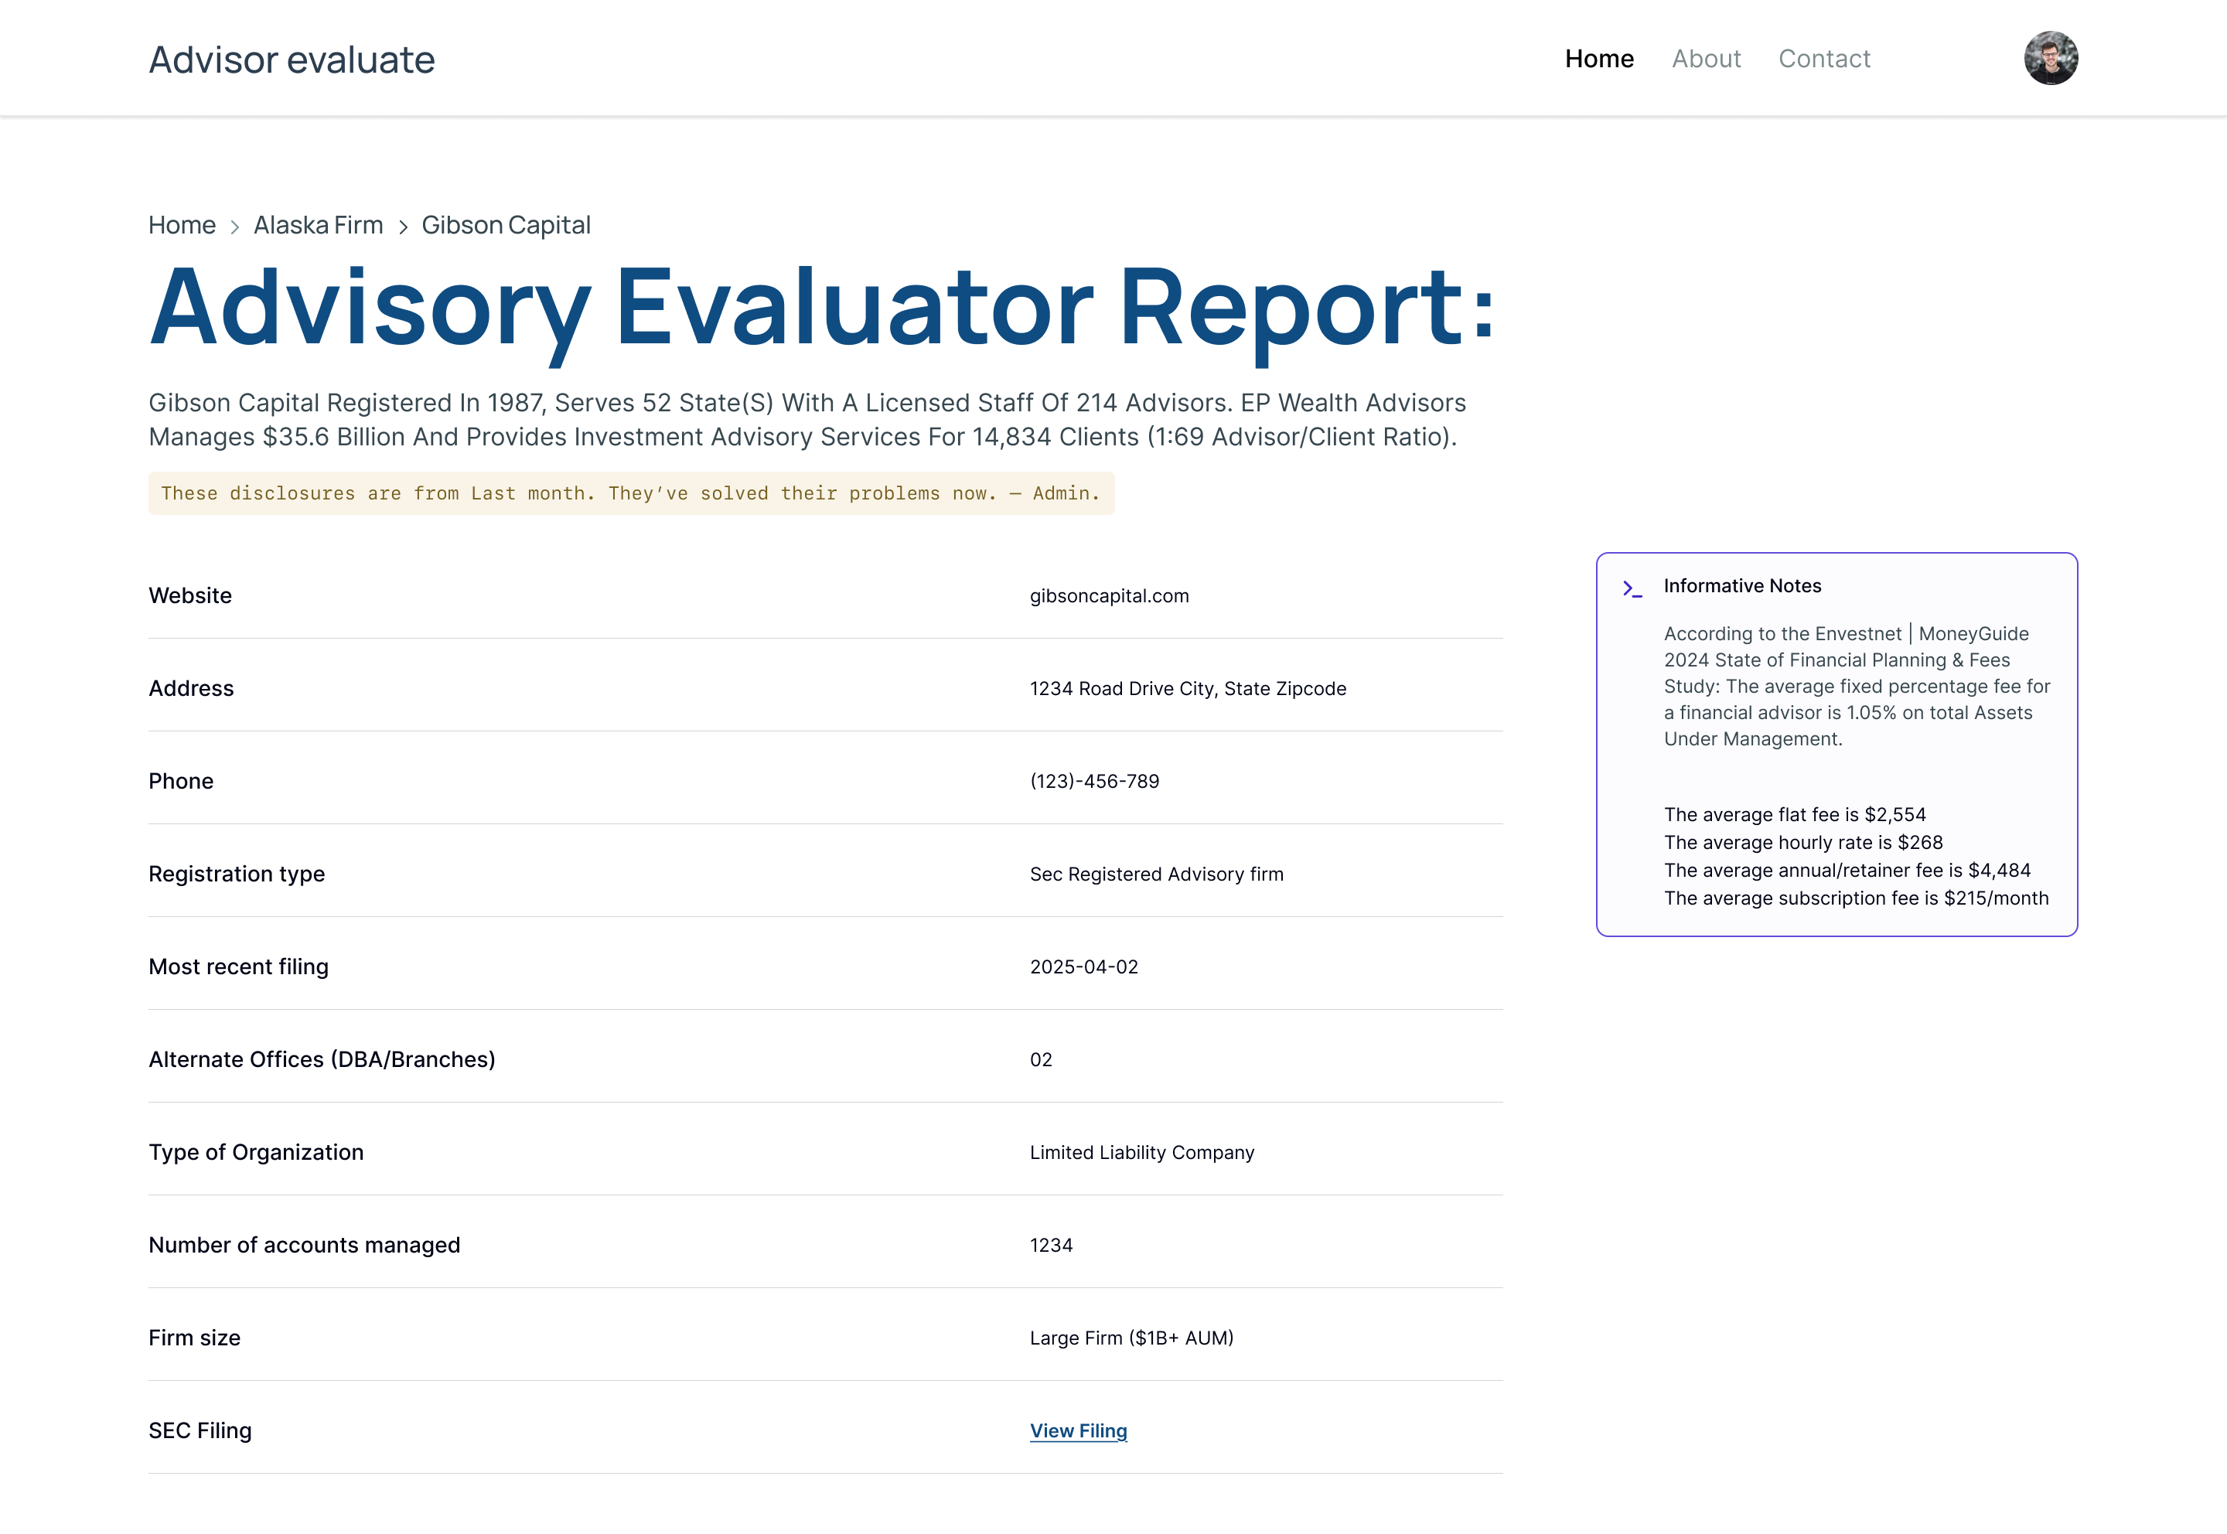Image resolution: width=2227 pixels, height=1534 pixels.
Task: Click the Limited Liability Company value
Action: pyautogui.click(x=1141, y=1151)
